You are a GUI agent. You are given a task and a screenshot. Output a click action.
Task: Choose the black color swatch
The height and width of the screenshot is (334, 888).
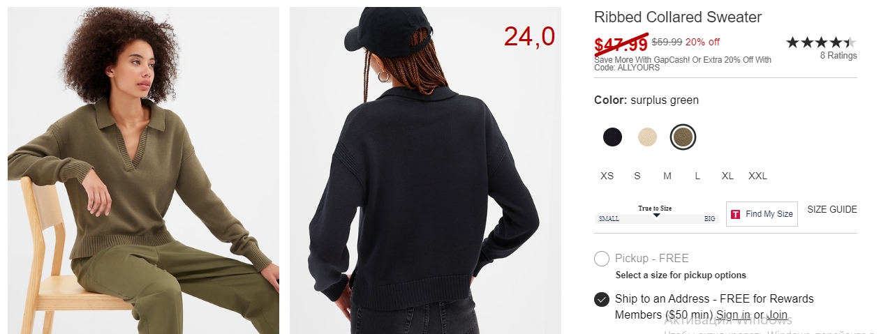612,137
